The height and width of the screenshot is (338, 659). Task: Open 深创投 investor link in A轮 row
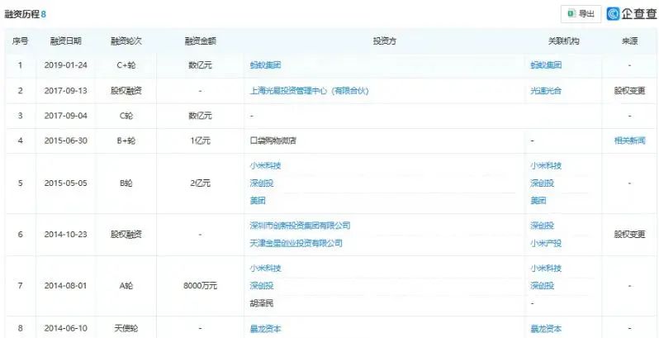262,286
